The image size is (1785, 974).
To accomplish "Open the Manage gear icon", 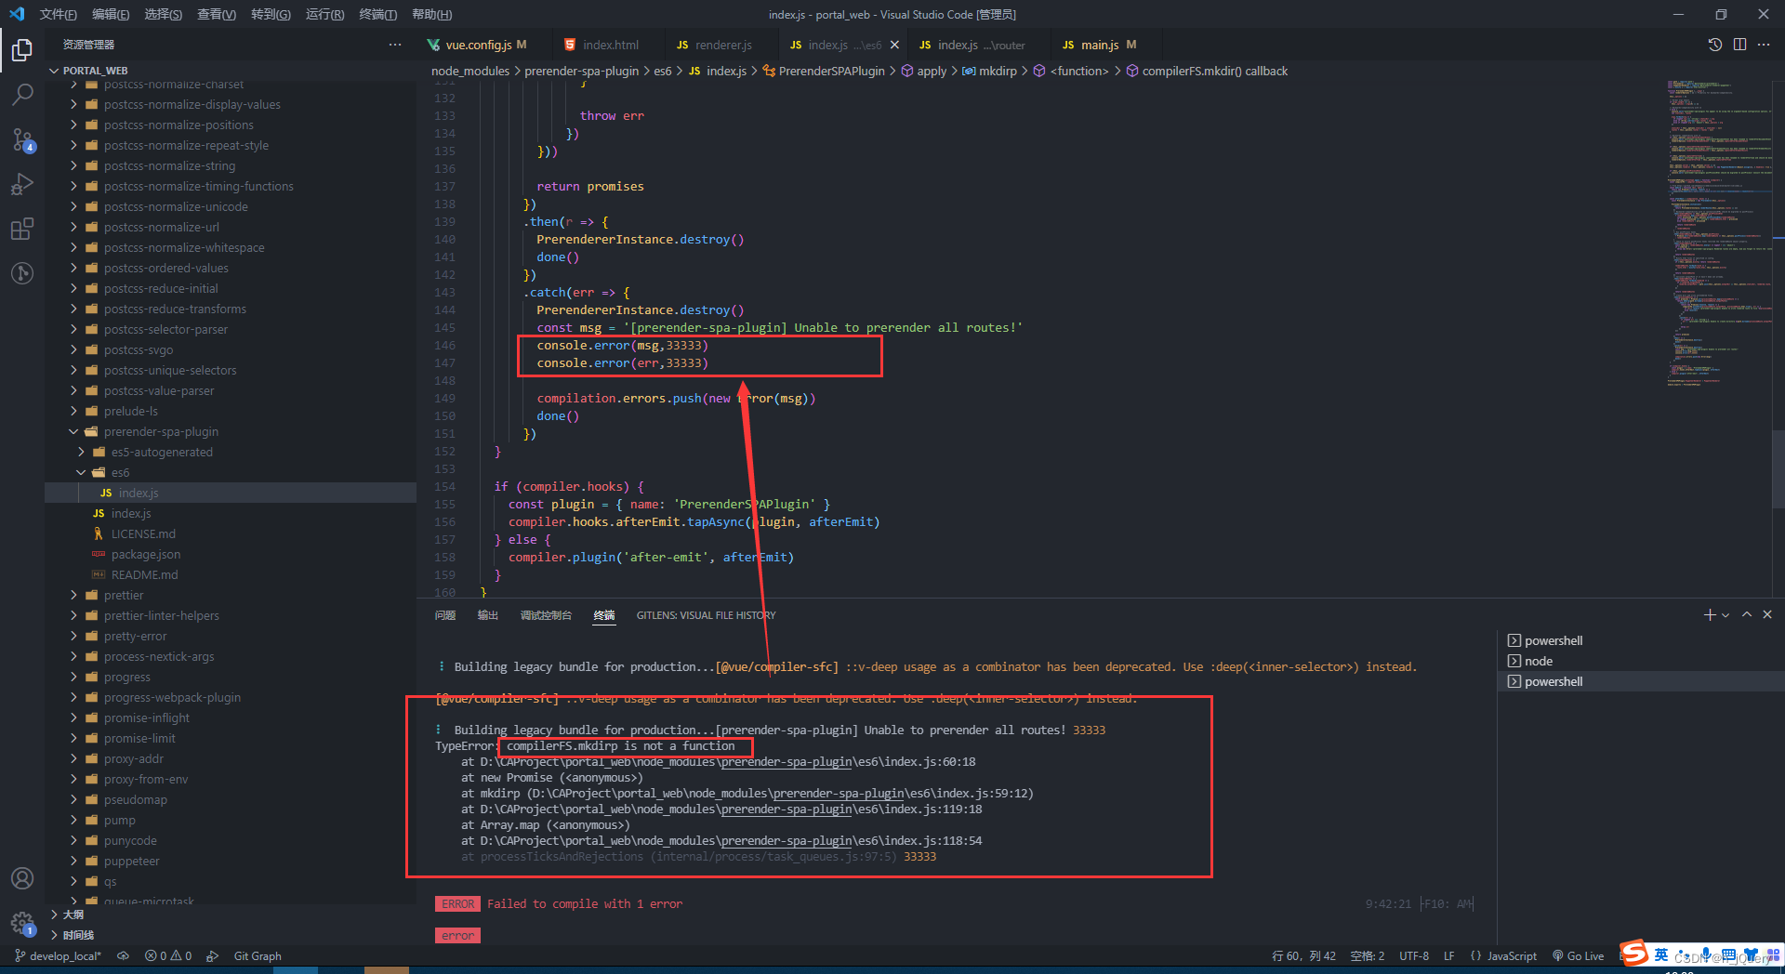I will 22,923.
